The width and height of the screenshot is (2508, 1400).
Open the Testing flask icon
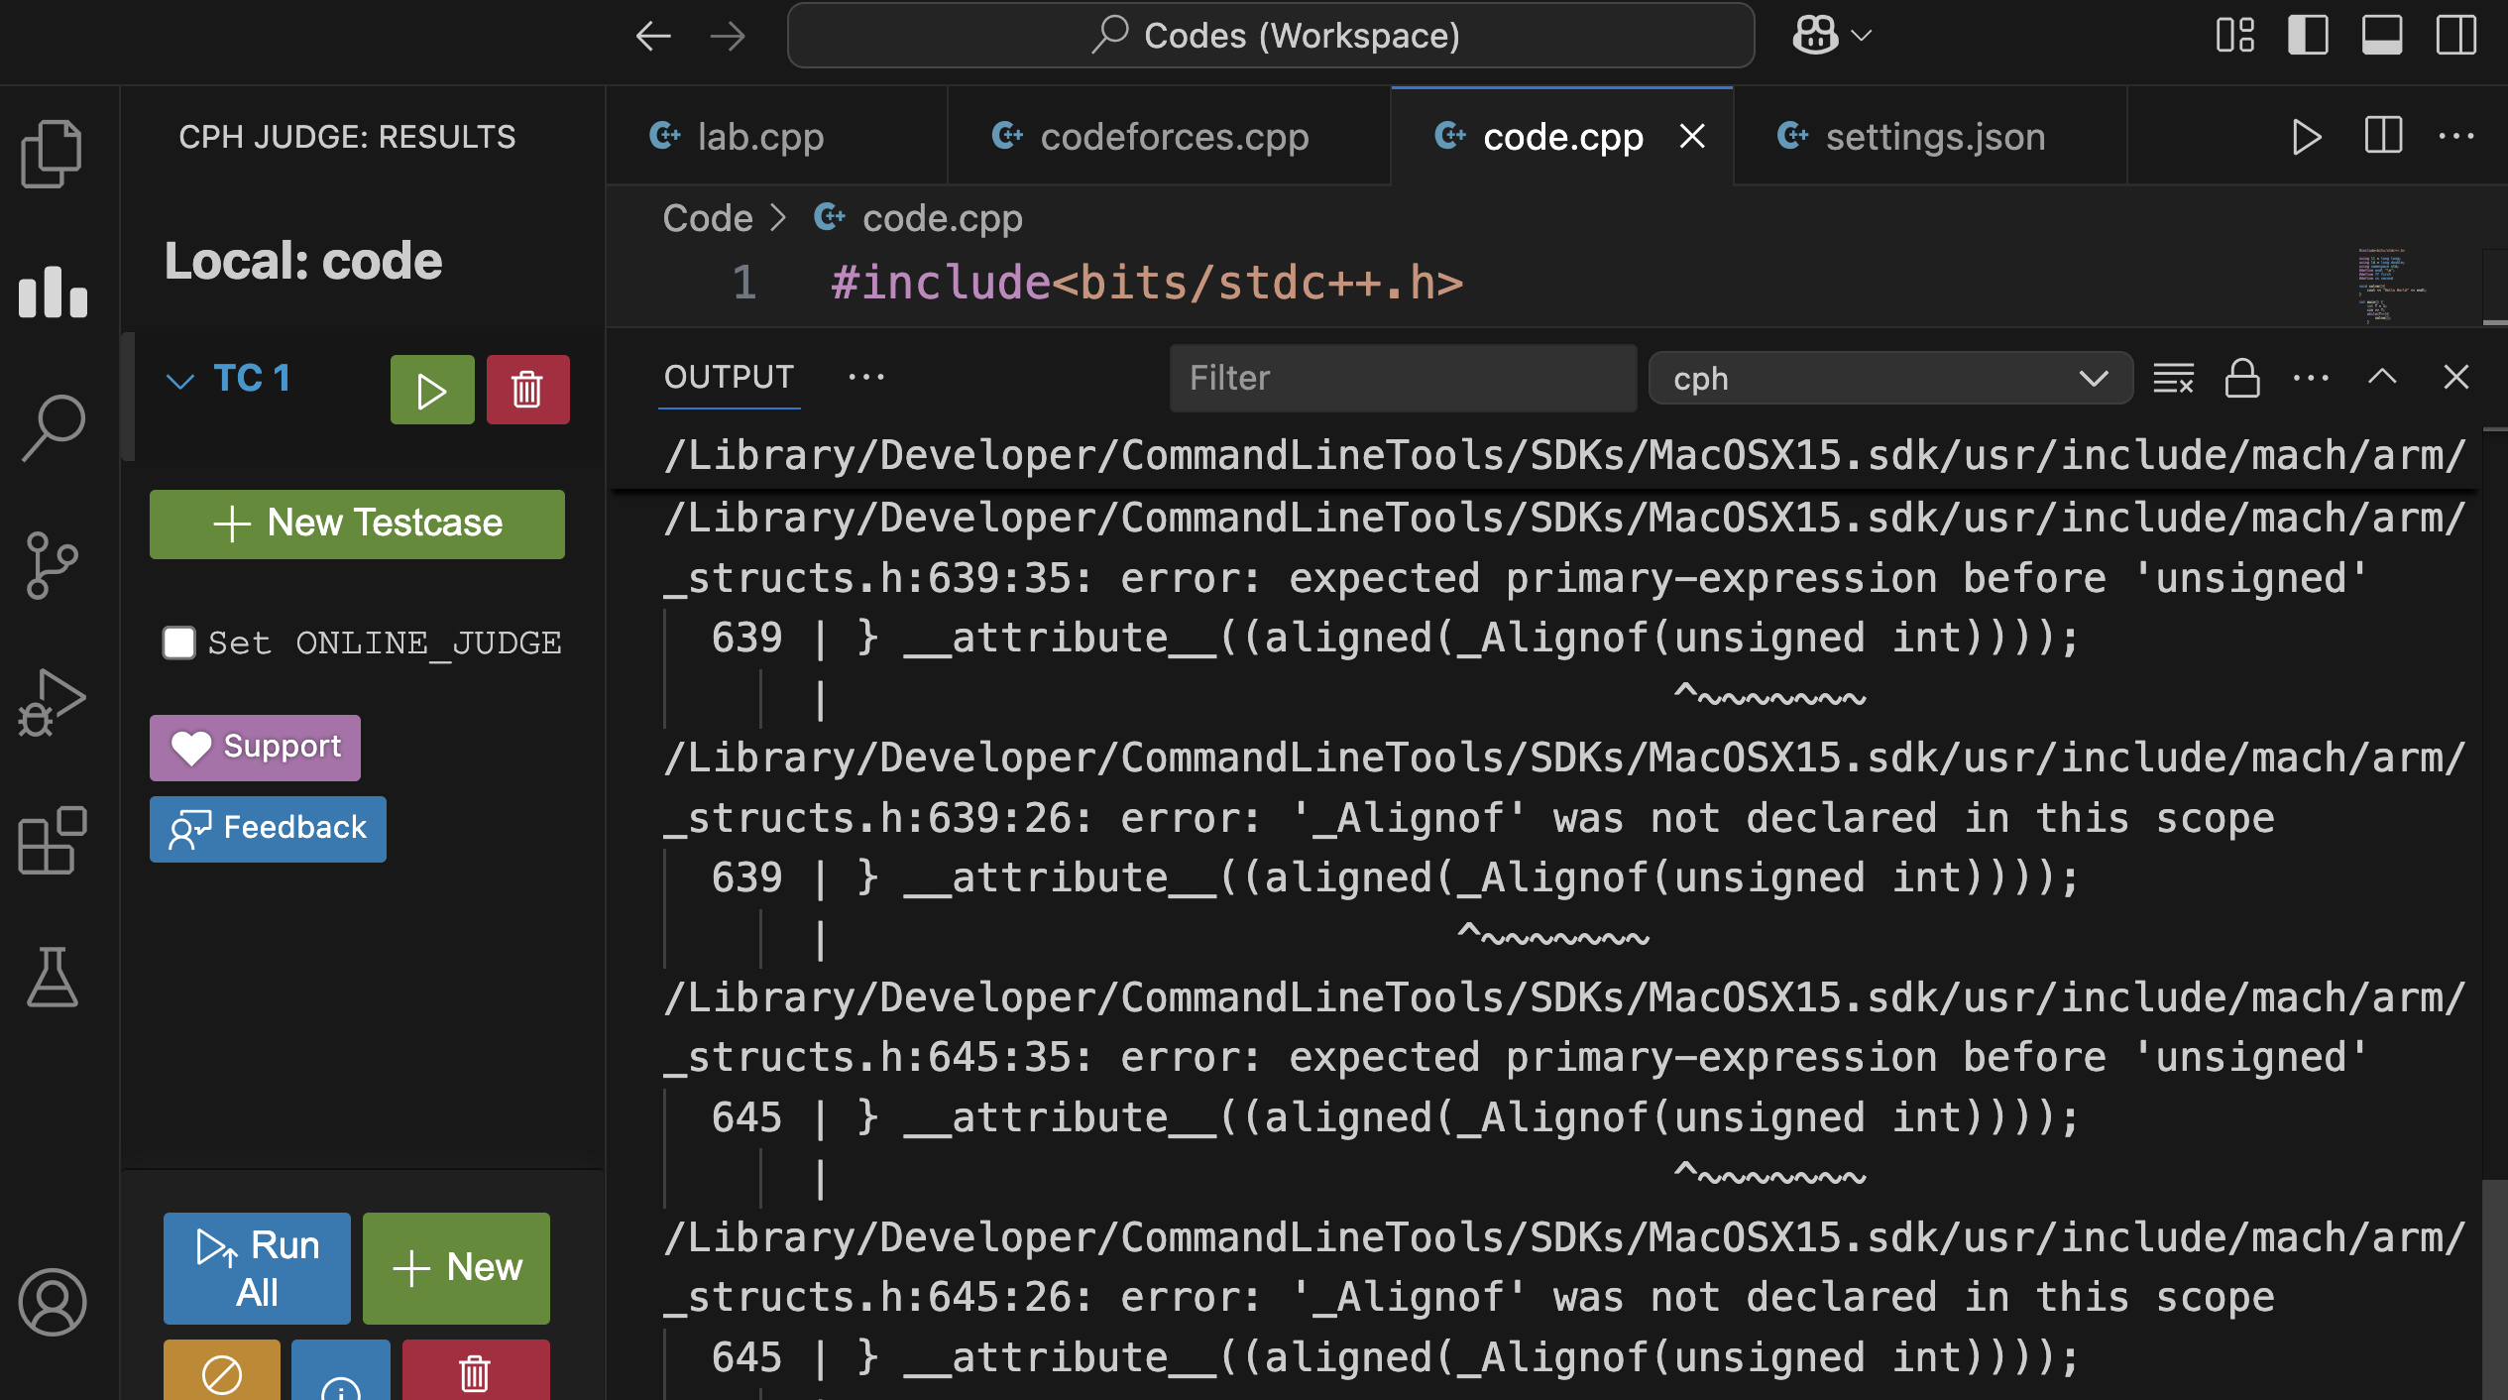coord(53,978)
